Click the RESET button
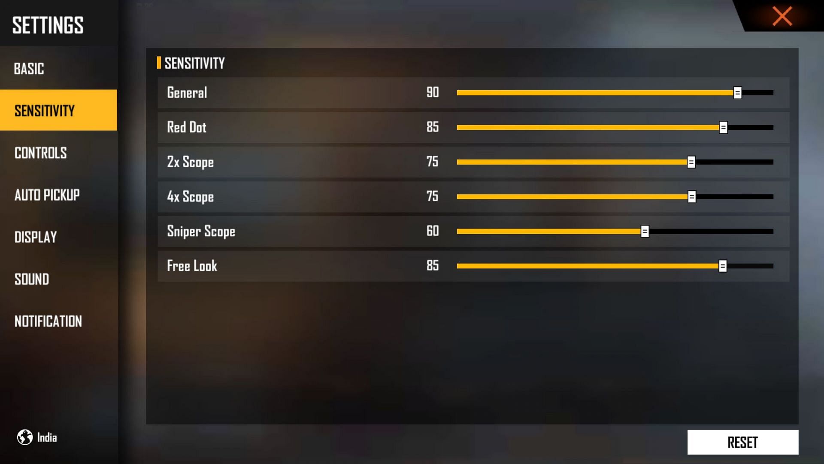This screenshot has height=464, width=824. [742, 442]
